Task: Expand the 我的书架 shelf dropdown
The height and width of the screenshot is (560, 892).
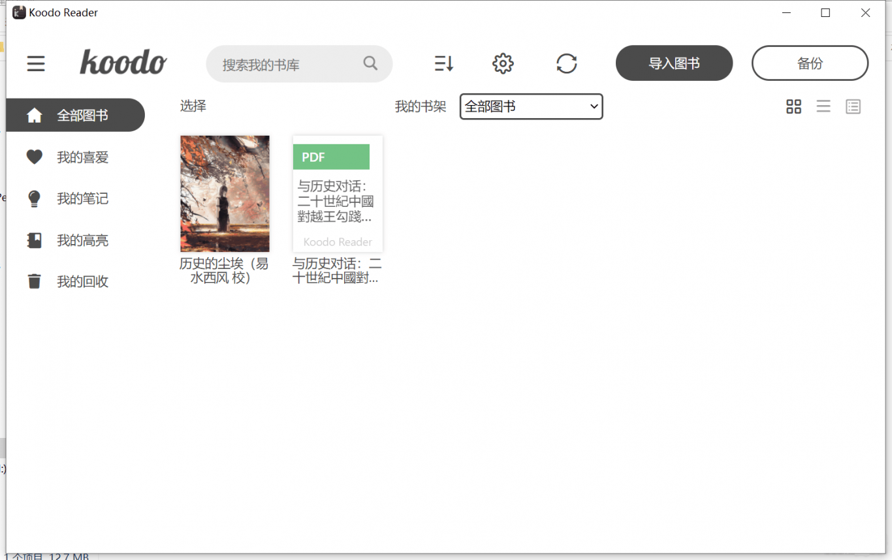Action: 531,106
